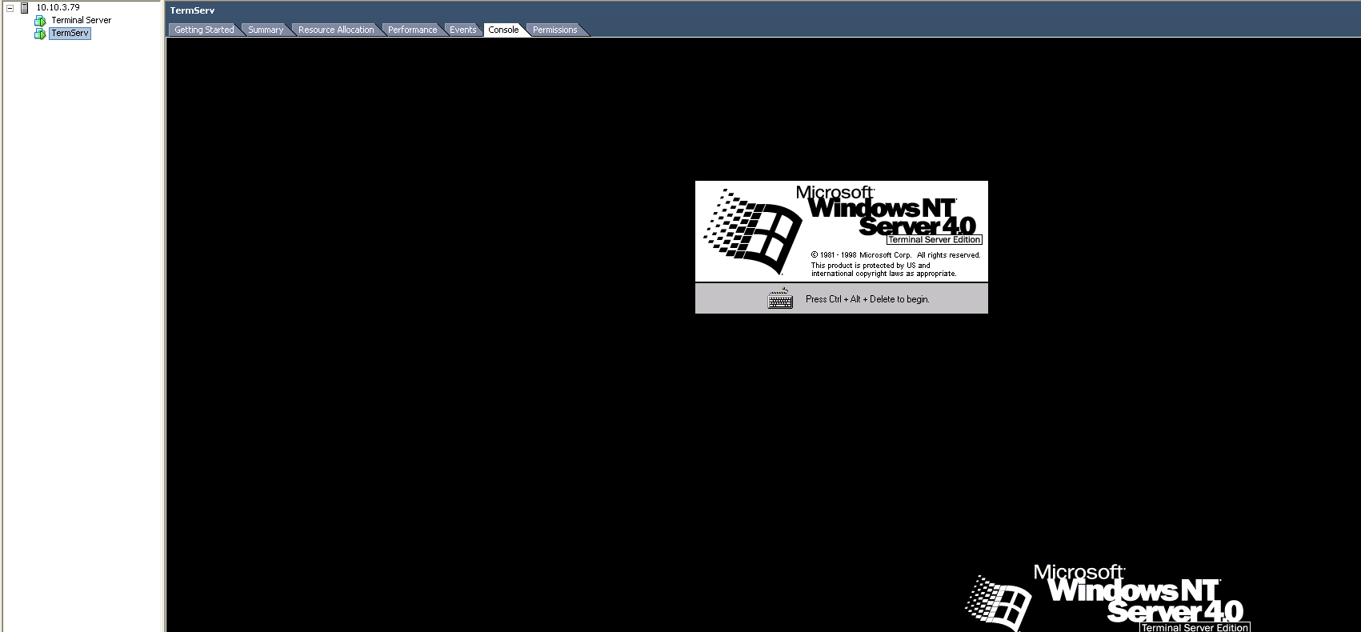
Task: Select the Console tab
Action: 503,30
